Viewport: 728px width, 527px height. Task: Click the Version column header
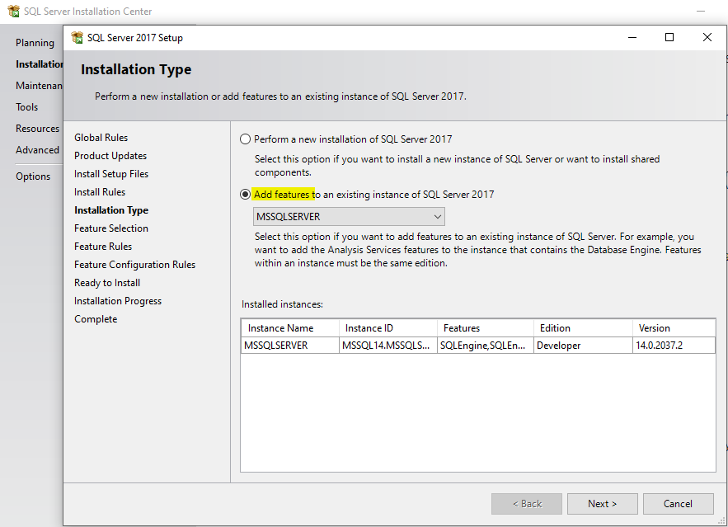pos(674,328)
